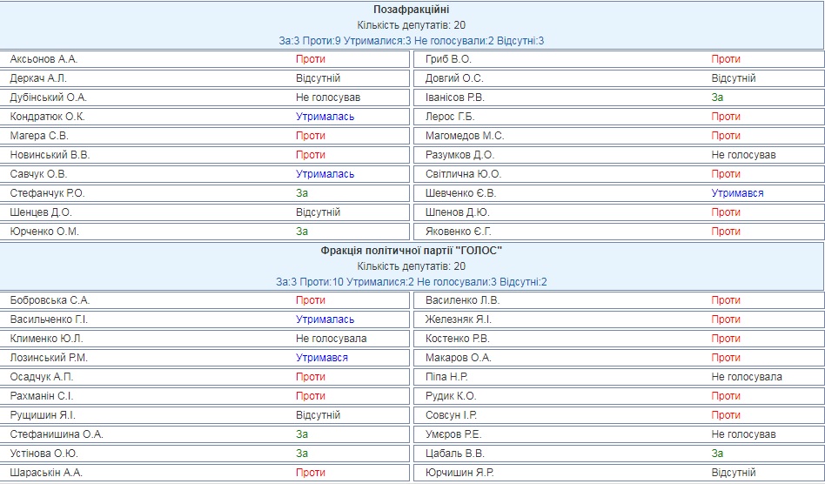
Task: Click the name Рудик К.О.
Action: tap(452, 396)
